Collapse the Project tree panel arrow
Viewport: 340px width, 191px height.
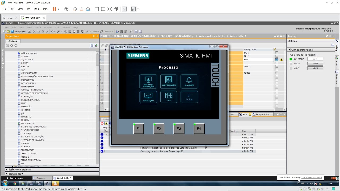point(97,36)
